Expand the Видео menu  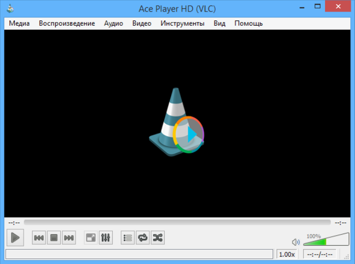tap(142, 23)
